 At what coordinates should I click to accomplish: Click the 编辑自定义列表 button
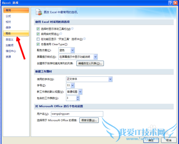[x=90, y=64]
